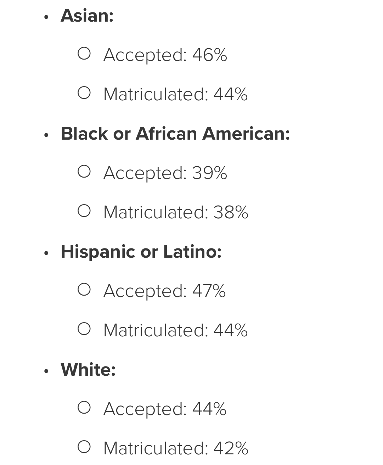Click the hollow bullet beside Accepted 47%
Screen dimensions: 383x465
[x=84, y=290]
